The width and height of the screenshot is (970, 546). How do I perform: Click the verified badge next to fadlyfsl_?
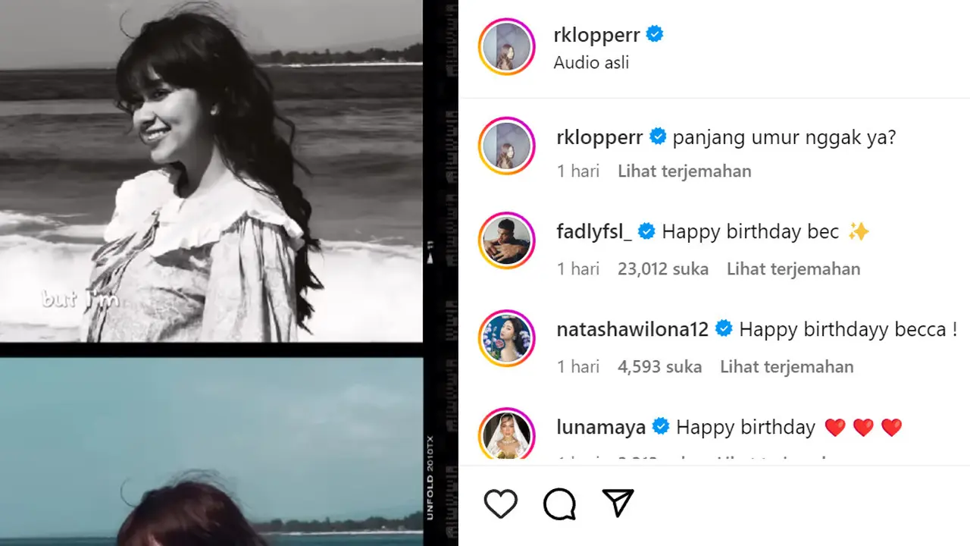tap(646, 231)
